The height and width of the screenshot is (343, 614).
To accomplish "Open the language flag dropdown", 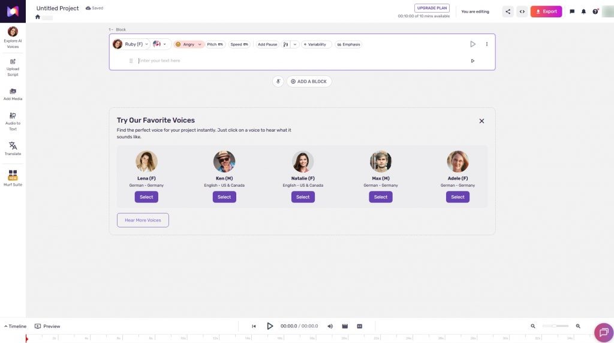I will (x=160, y=44).
